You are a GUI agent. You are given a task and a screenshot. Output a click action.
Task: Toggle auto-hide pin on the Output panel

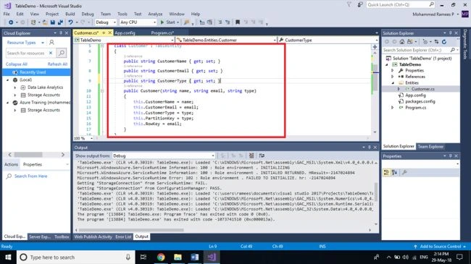pyautogui.click(x=369, y=148)
